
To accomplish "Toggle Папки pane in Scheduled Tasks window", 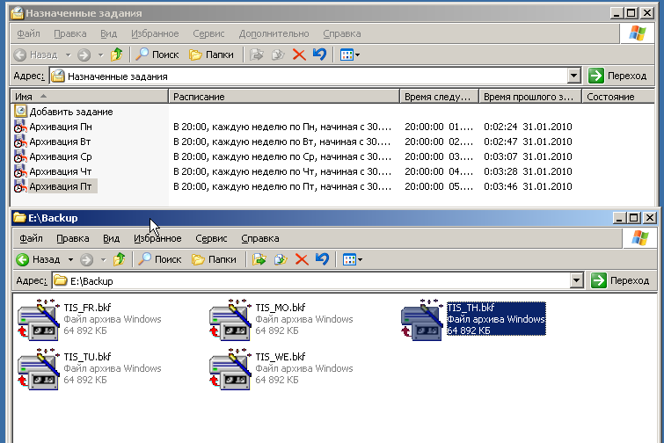I will (x=212, y=54).
